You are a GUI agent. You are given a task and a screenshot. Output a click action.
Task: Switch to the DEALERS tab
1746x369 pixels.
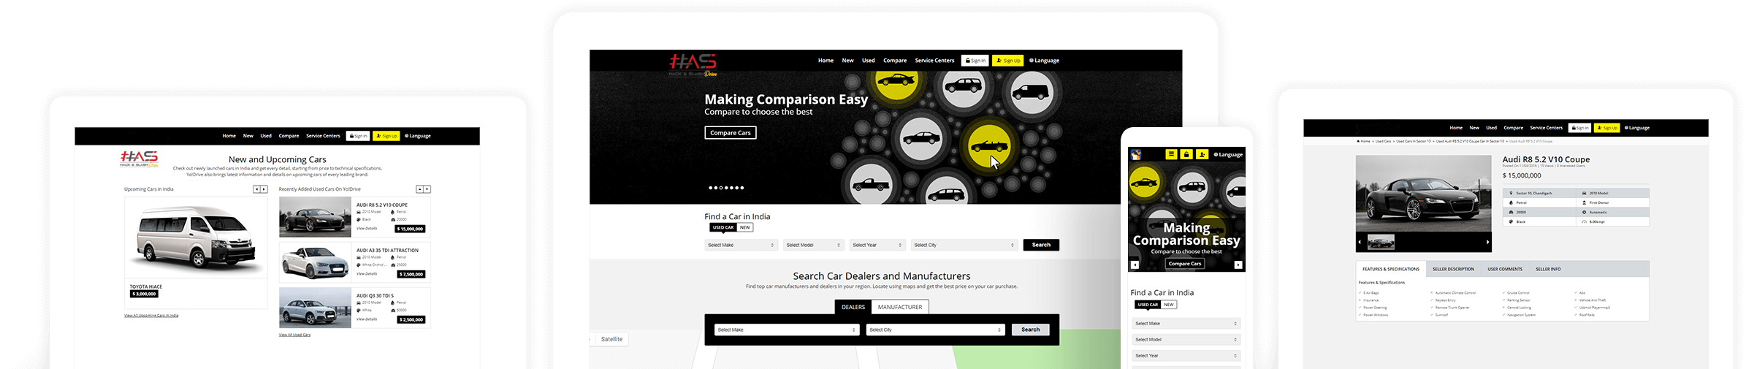pyautogui.click(x=853, y=307)
